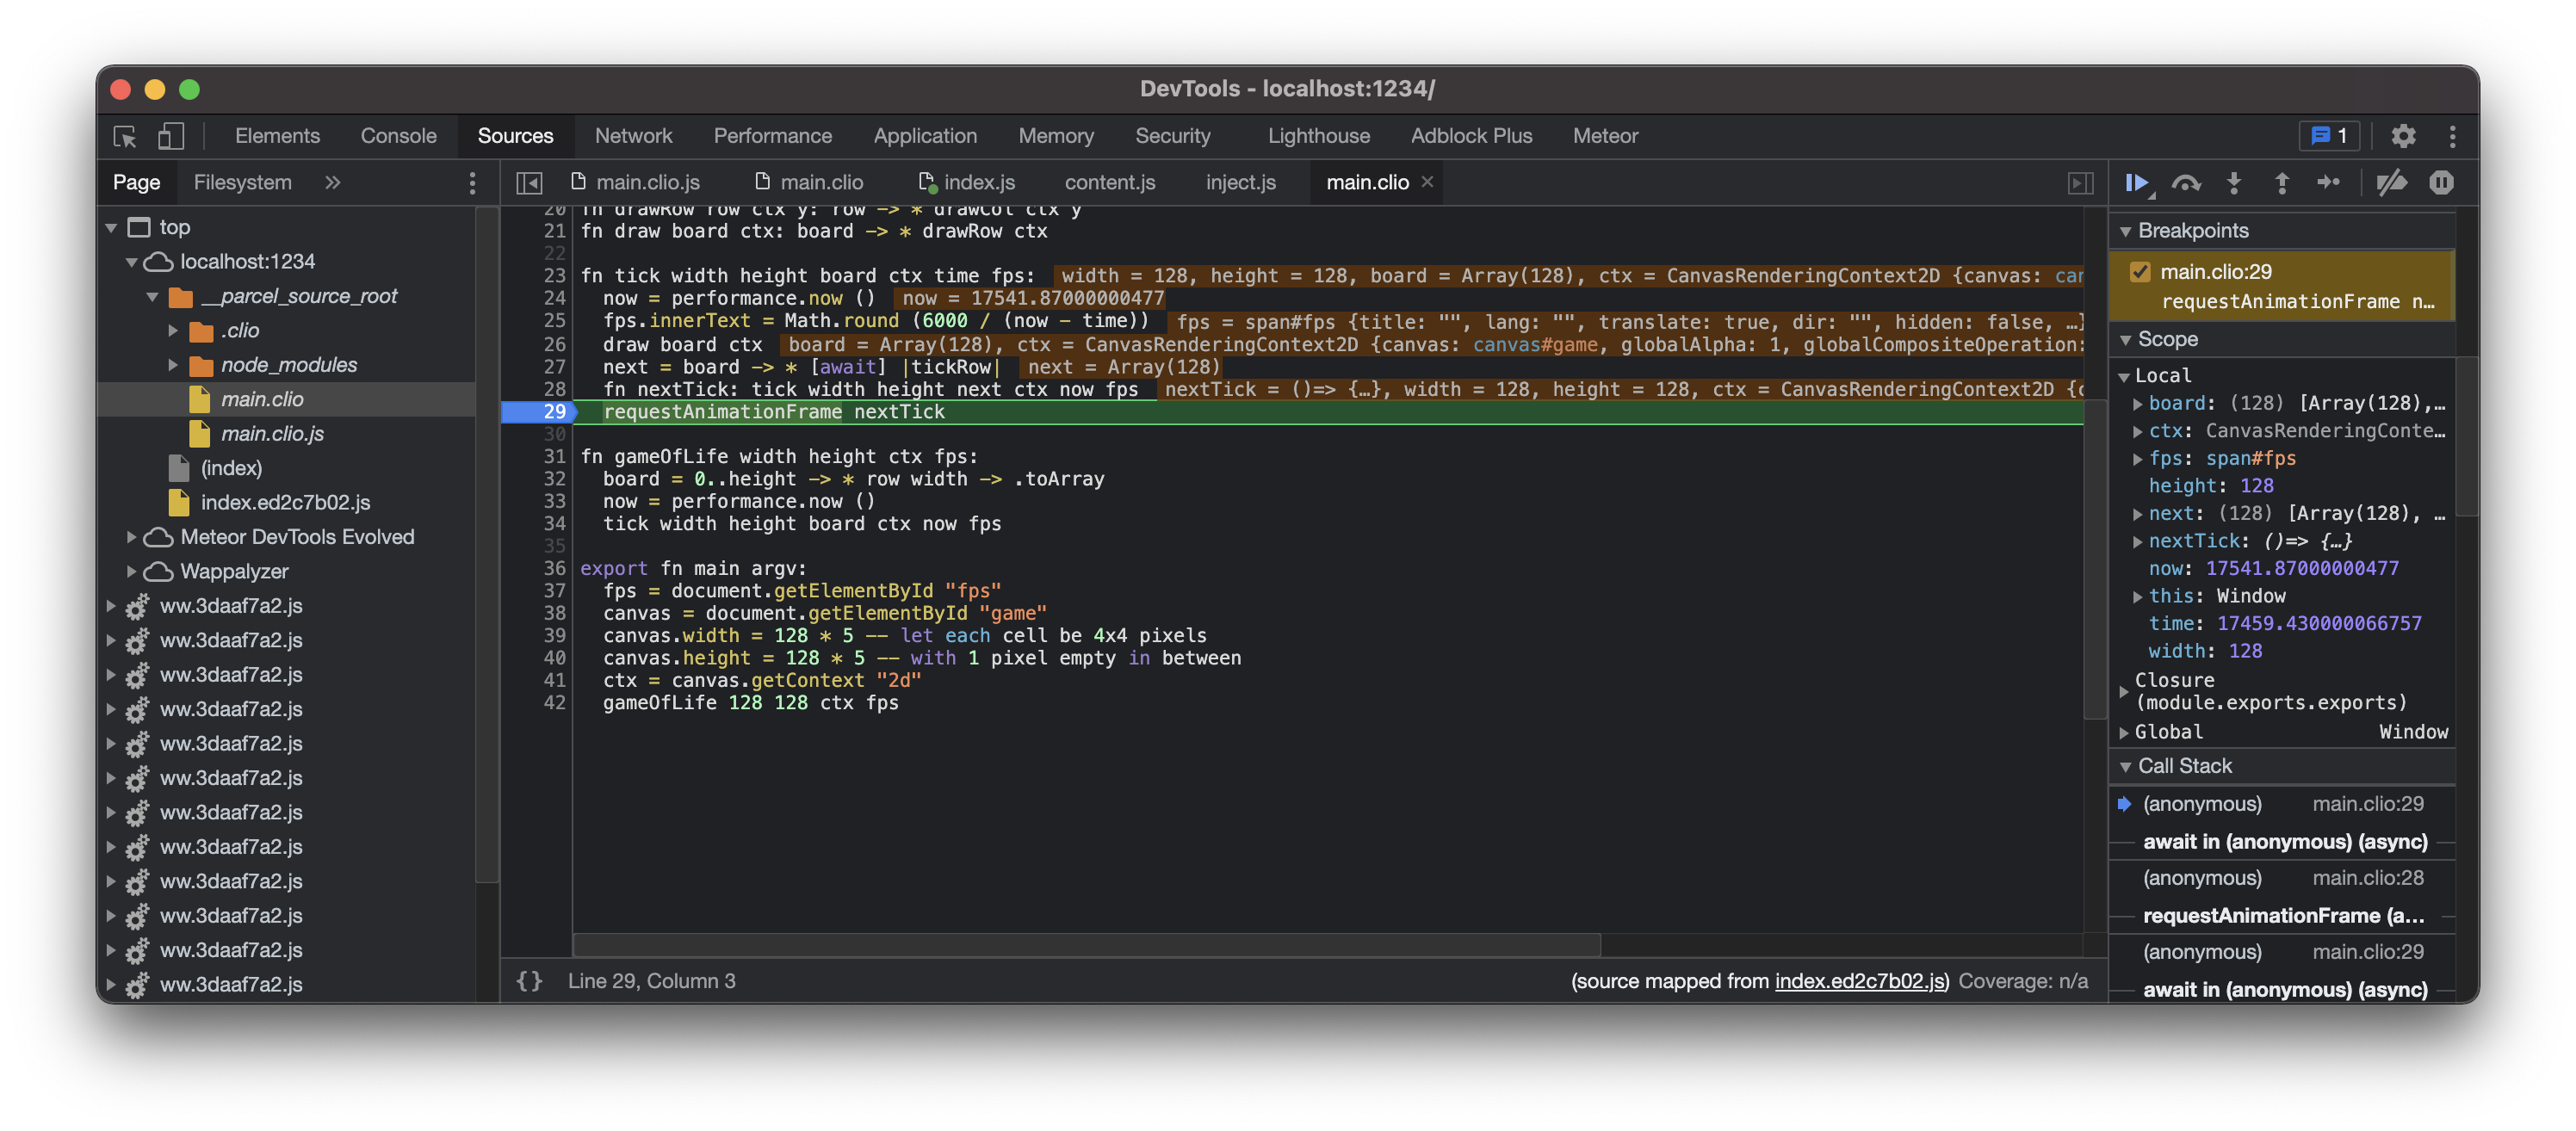
Task: Click the Pretty-print source format icon
Action: [529, 979]
